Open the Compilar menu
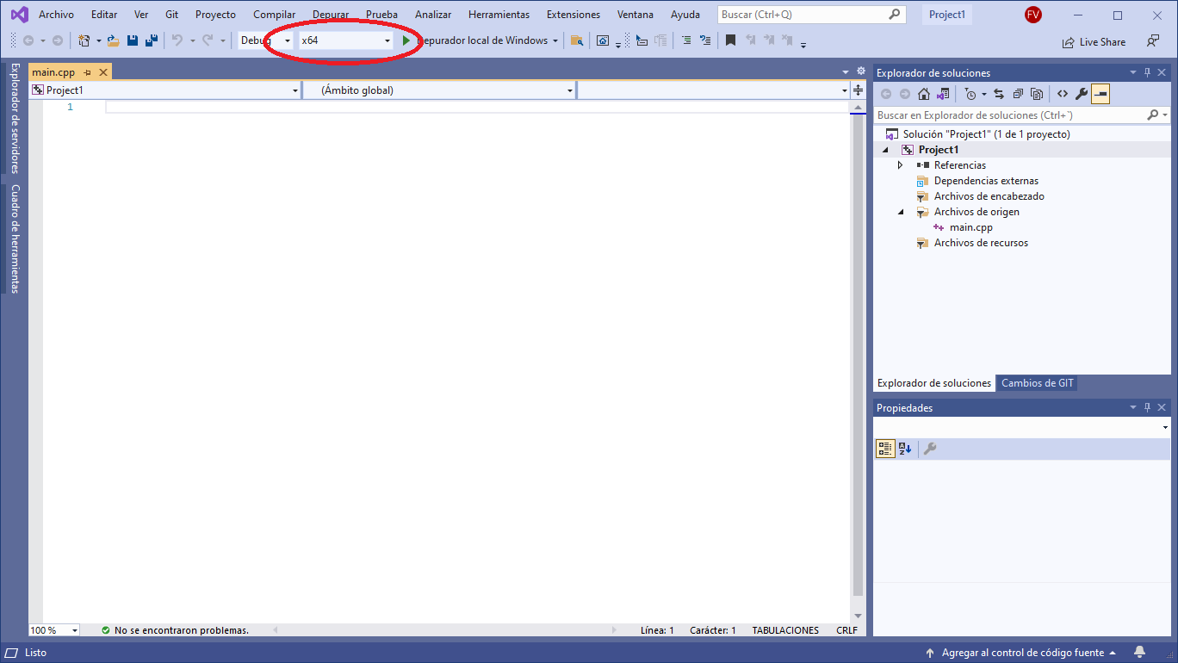1178x663 pixels. (x=274, y=15)
